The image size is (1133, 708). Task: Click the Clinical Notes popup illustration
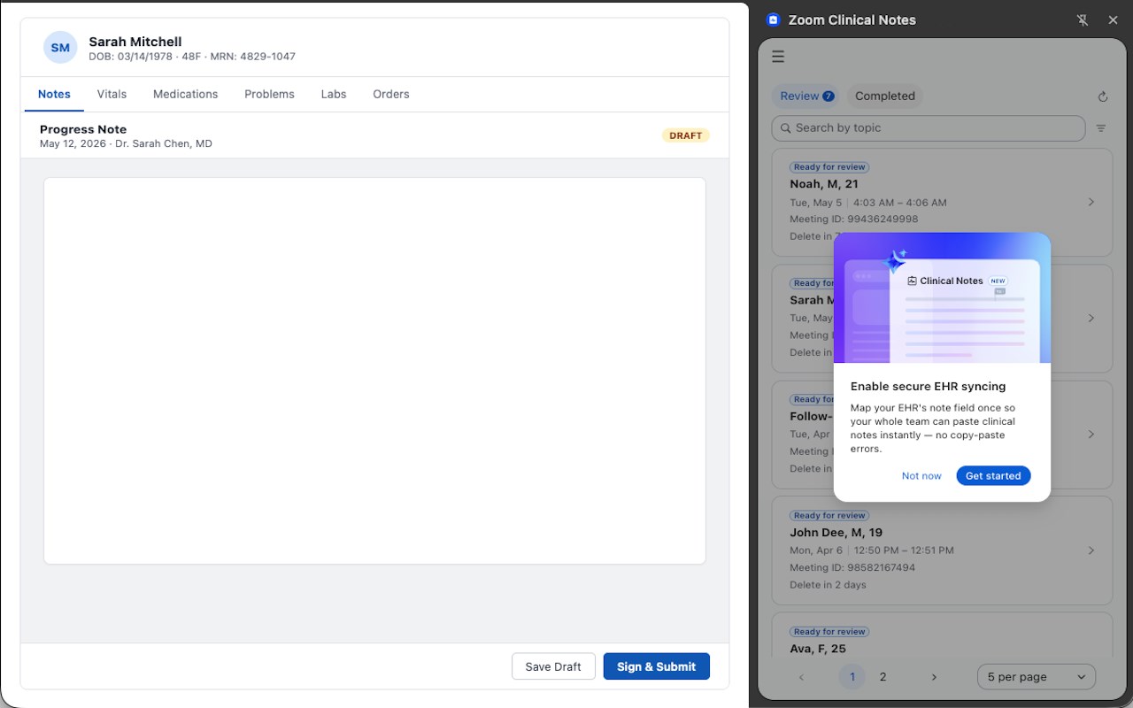[942, 297]
